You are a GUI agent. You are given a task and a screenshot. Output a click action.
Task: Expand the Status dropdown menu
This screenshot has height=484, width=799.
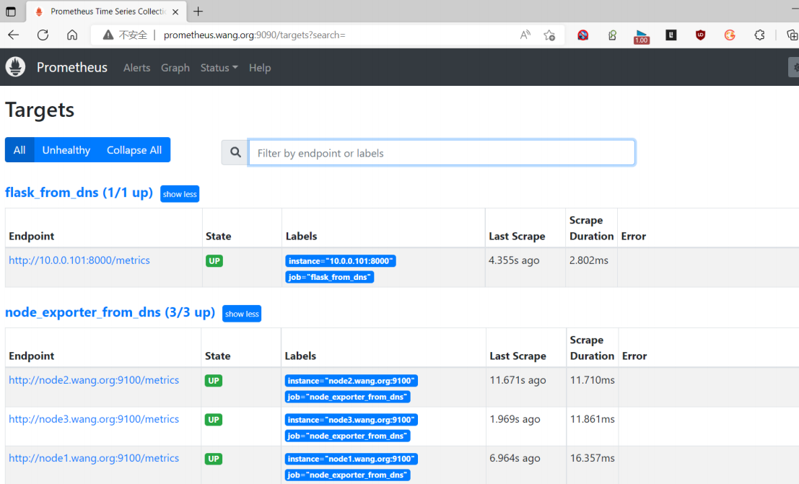point(219,68)
